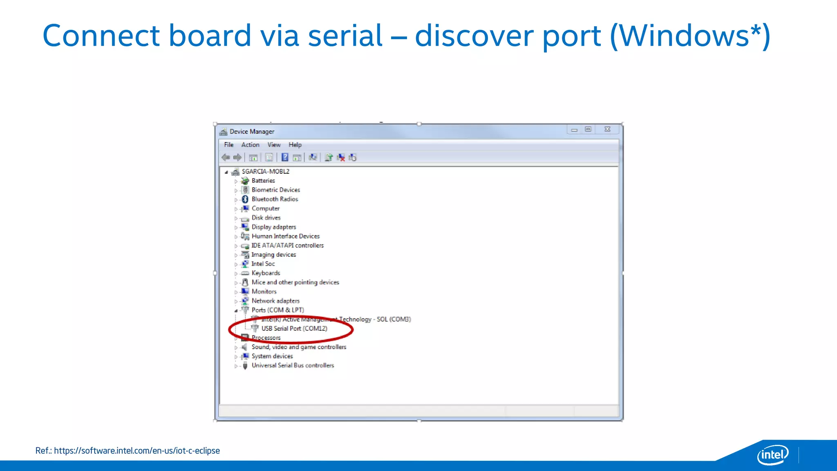The width and height of the screenshot is (837, 471).
Task: Select the Keyboards label
Action: (266, 273)
